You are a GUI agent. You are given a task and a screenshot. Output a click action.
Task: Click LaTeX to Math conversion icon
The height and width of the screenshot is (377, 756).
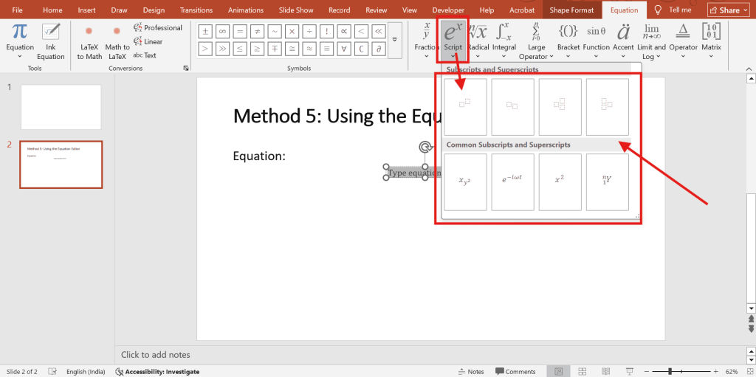(x=89, y=41)
